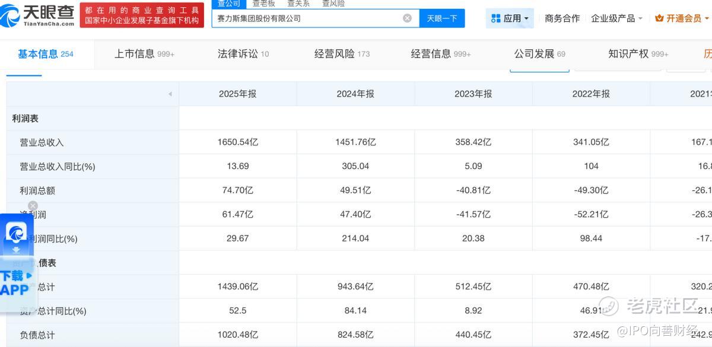
Task: Click the 824.58亿 total liabilities cell
Action: tap(355, 335)
